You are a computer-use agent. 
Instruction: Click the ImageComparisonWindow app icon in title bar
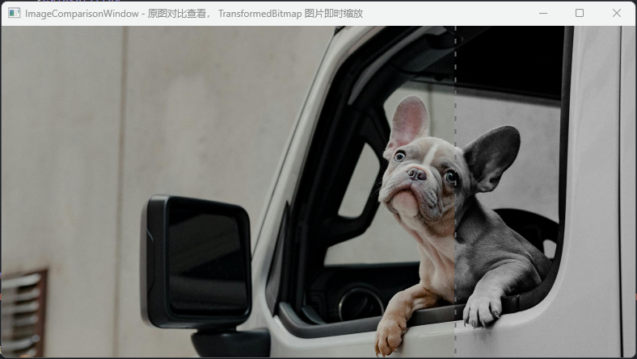(15, 14)
